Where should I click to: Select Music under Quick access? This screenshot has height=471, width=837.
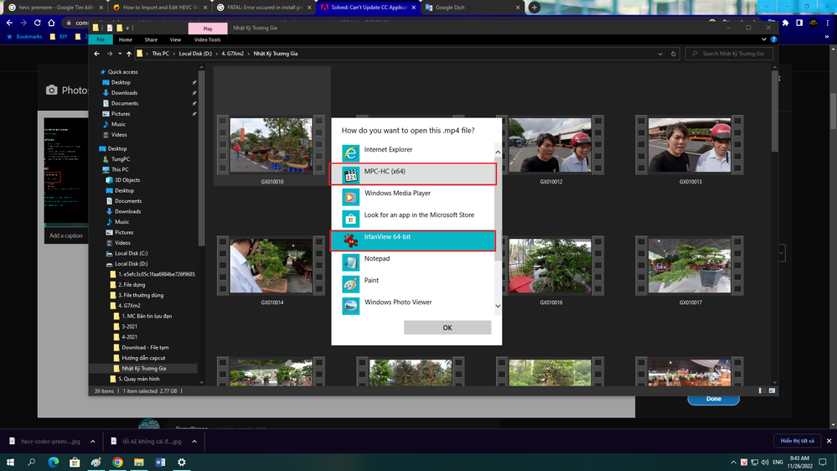click(118, 124)
